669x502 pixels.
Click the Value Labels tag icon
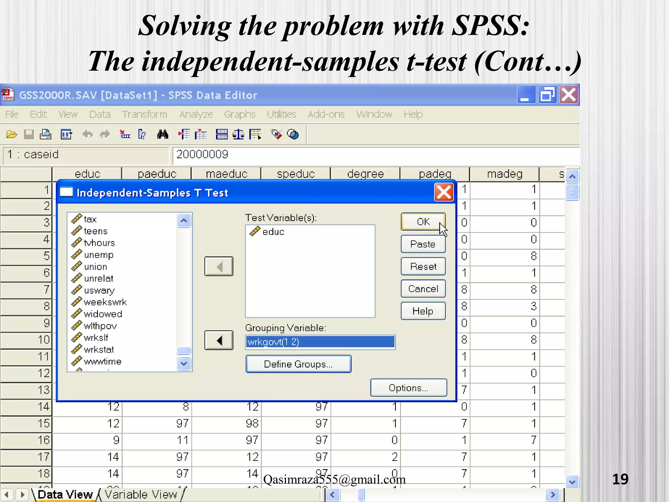276,134
